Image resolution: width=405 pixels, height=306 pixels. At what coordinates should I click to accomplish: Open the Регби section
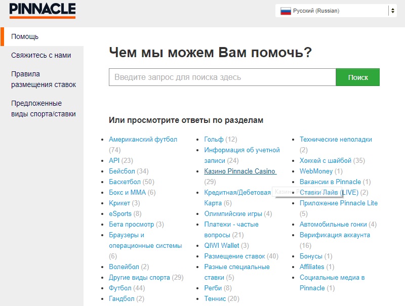[213, 288]
